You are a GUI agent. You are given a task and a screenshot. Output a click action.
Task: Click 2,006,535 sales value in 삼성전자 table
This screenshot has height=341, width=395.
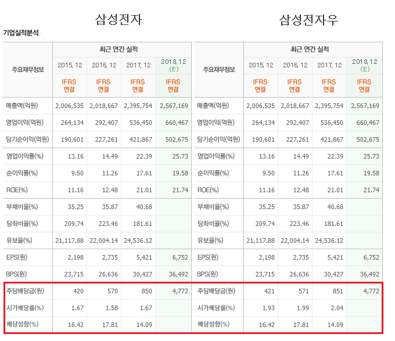coord(69,106)
